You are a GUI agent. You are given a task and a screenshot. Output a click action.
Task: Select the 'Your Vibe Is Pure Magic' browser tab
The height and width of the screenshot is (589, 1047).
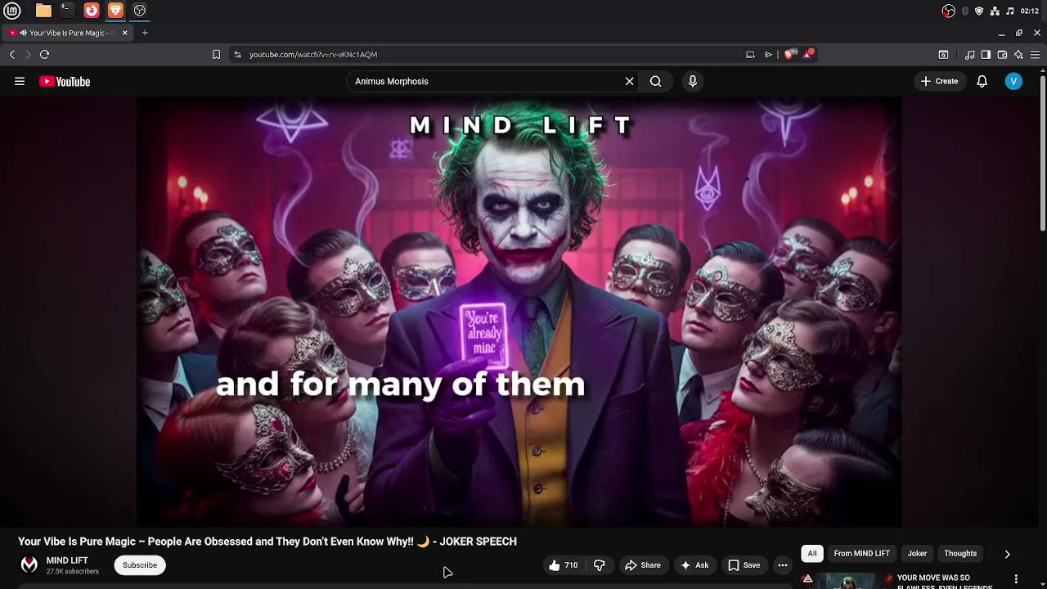coord(67,33)
